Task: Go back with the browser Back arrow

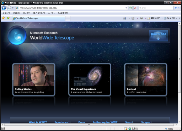Action: pos(4,8)
